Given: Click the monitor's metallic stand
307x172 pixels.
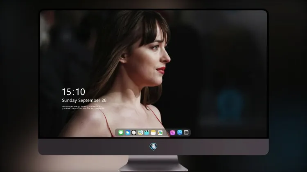Looking at the screenshot, I should click(153, 163).
